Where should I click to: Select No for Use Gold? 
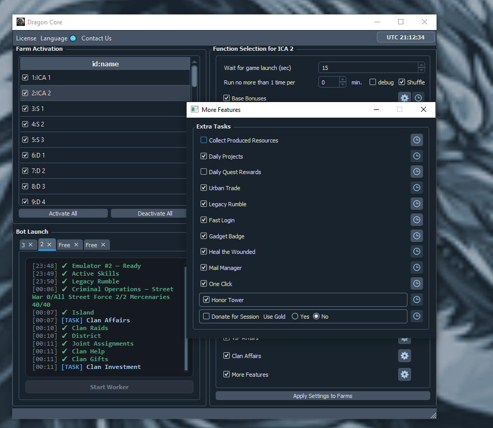coord(316,317)
